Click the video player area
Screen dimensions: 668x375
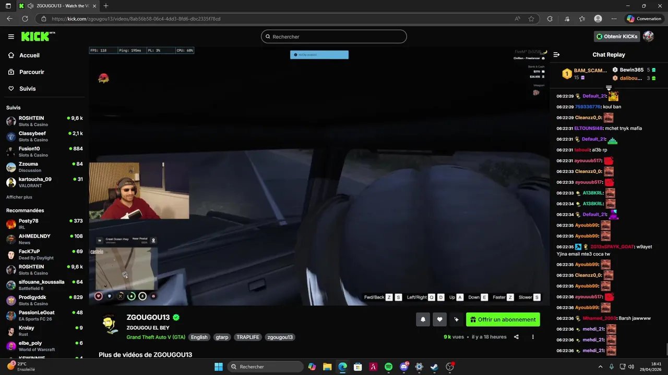tap(319, 176)
